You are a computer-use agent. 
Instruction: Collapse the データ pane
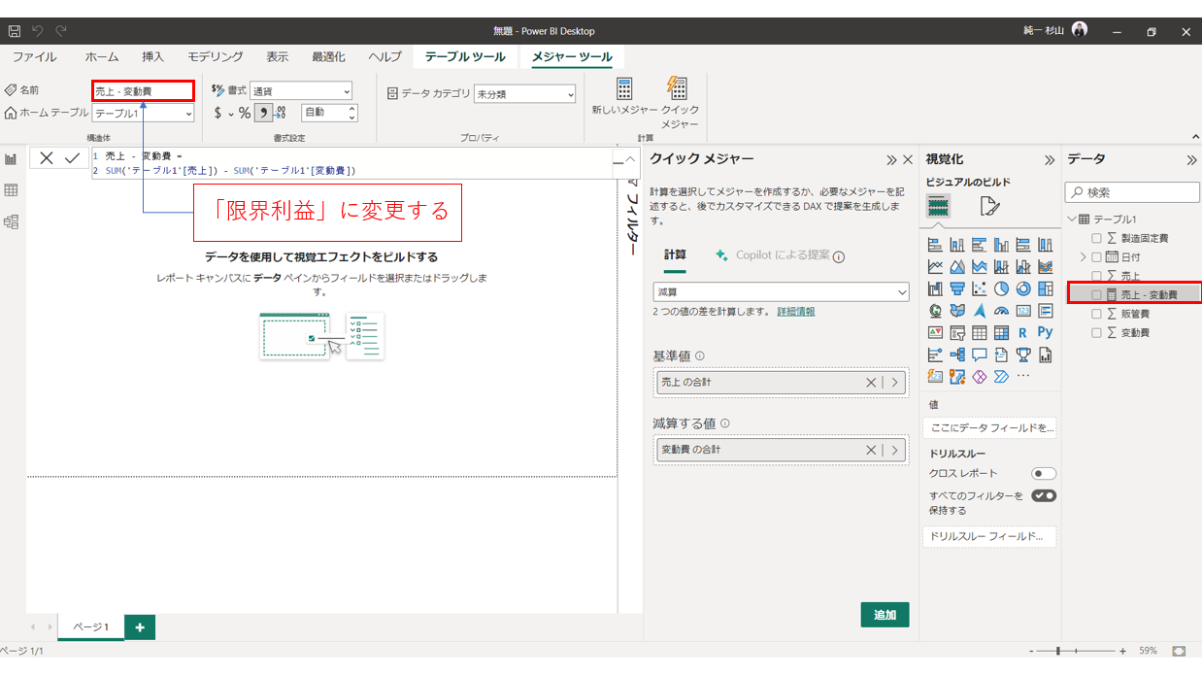pyautogui.click(x=1191, y=160)
